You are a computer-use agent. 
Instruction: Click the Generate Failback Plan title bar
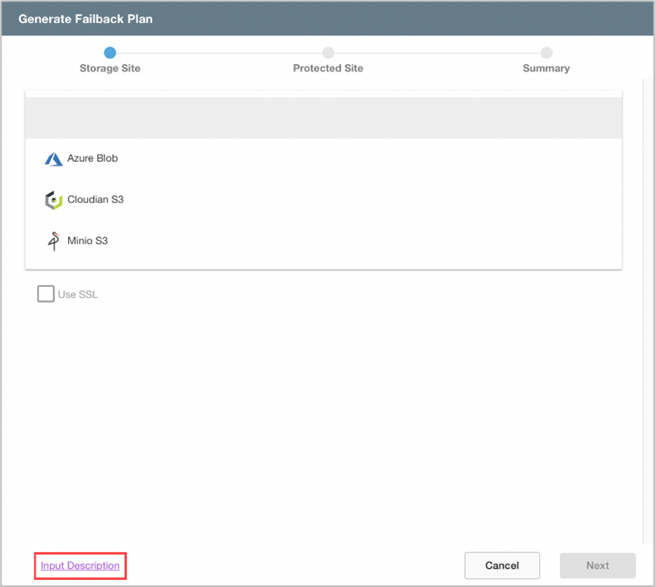[327, 18]
